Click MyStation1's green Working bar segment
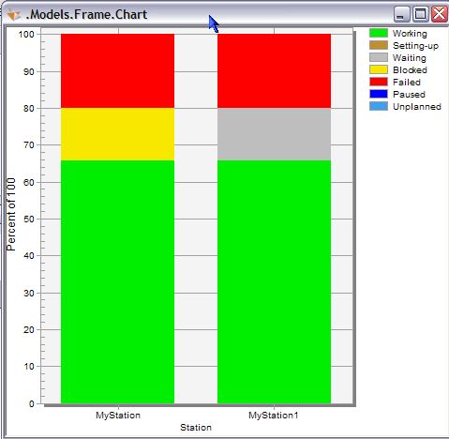Screen dimensions: 449x439 (x=274, y=282)
